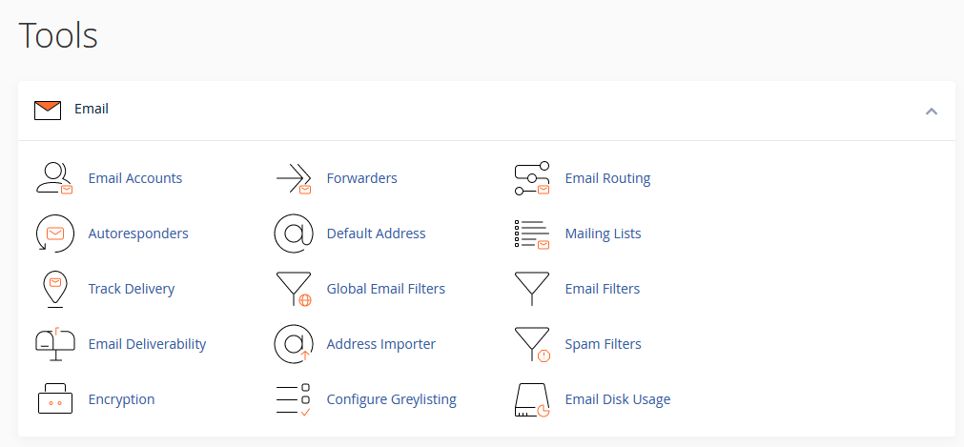Viewport: 964px width, 447px height.
Task: Click the Email Routing nodes icon
Action: click(x=532, y=178)
